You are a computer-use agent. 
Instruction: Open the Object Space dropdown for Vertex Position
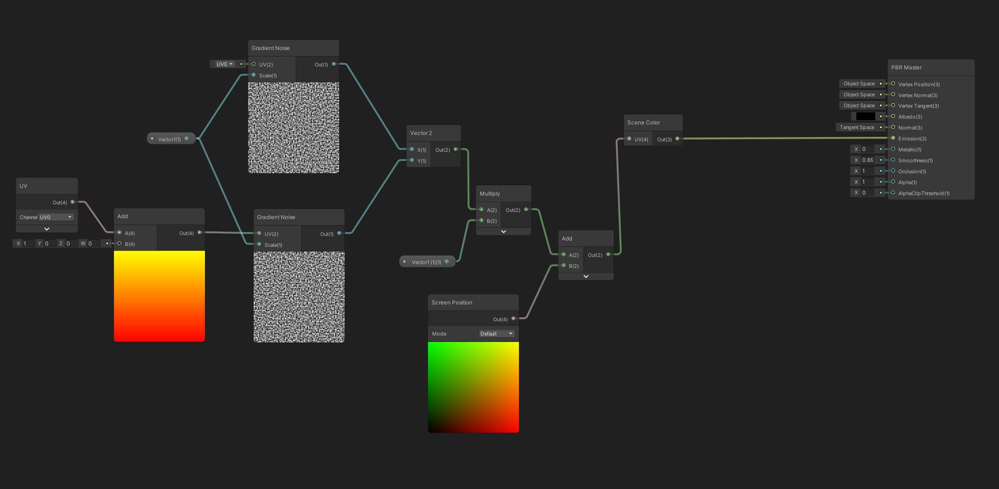coord(859,84)
